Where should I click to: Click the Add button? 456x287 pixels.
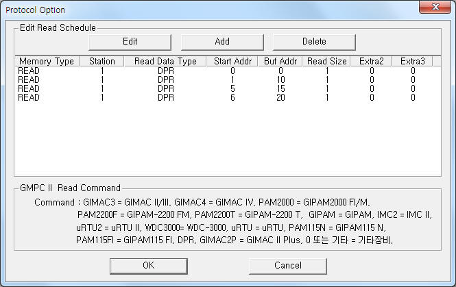point(222,42)
